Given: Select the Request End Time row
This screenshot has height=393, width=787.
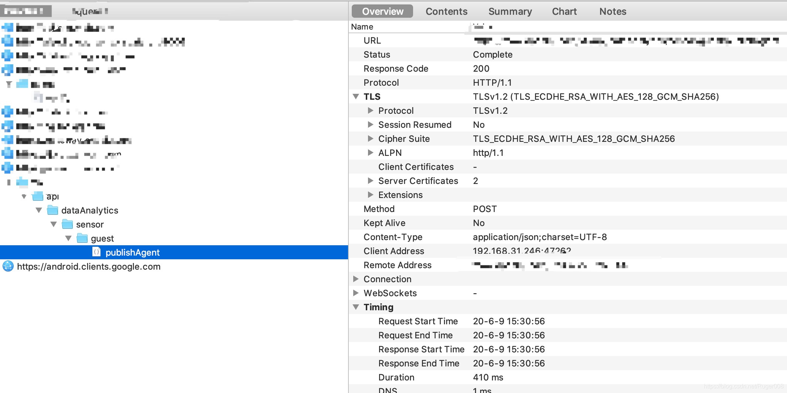Looking at the screenshot, I should point(568,335).
